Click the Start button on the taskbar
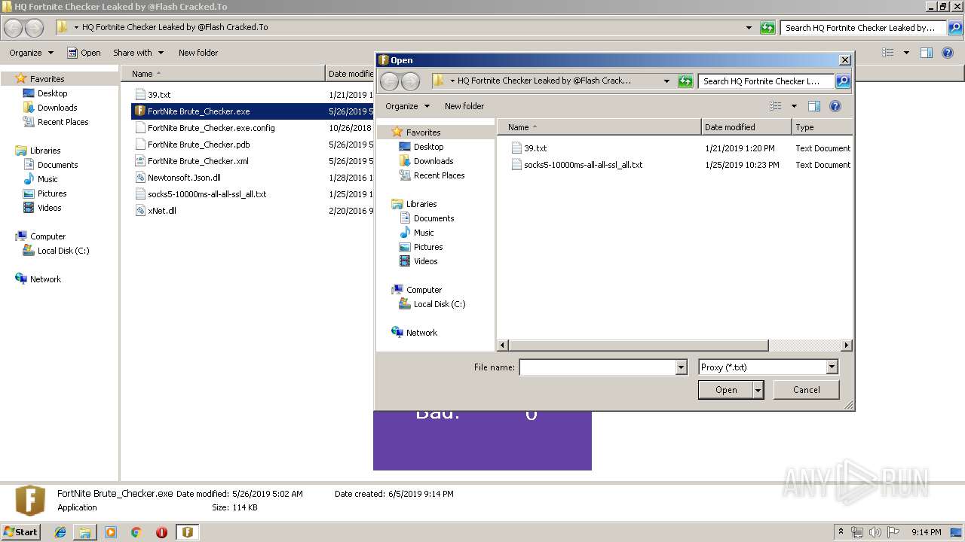The width and height of the screenshot is (965, 542). coord(21,531)
